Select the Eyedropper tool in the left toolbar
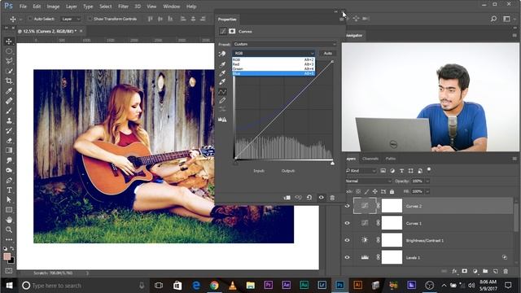Viewport: 521px width, 293px height. coord(9,90)
